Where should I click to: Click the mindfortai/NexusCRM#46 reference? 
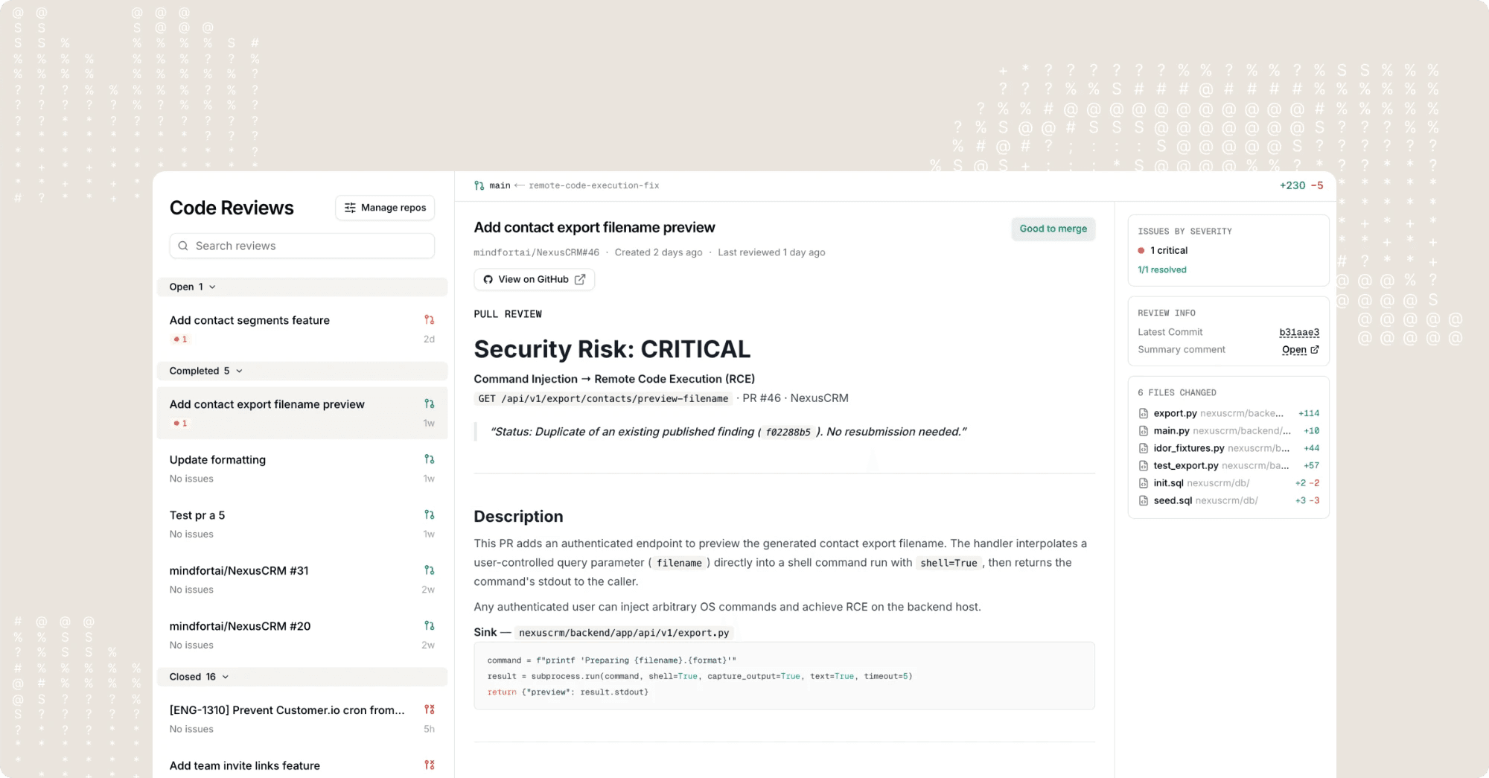pyautogui.click(x=536, y=252)
